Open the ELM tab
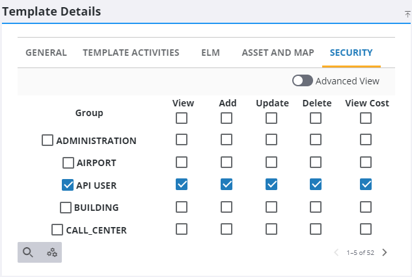 210,53
